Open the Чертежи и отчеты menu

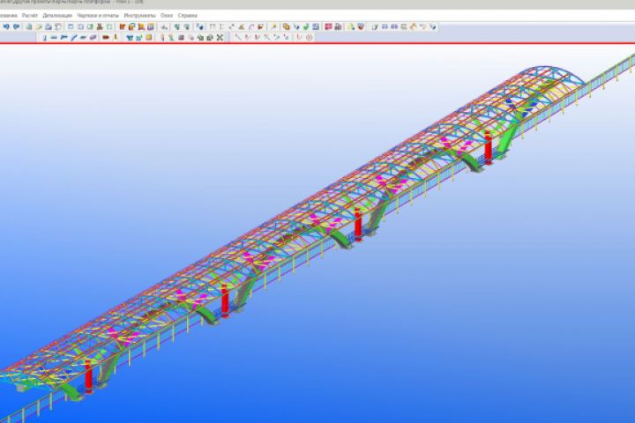coord(98,15)
